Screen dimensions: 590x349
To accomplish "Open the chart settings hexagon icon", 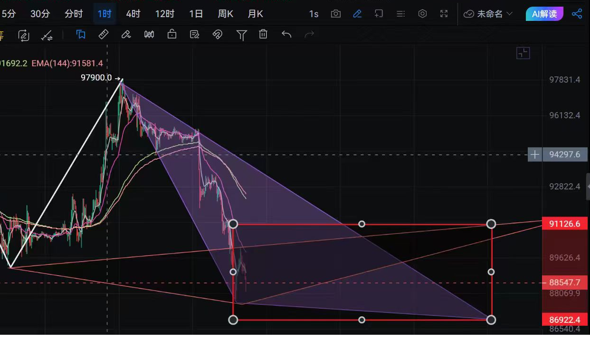I will click(x=423, y=14).
